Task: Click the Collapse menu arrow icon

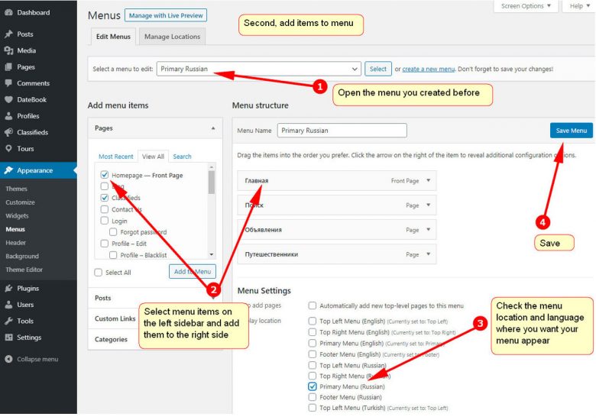Action: coord(8,359)
